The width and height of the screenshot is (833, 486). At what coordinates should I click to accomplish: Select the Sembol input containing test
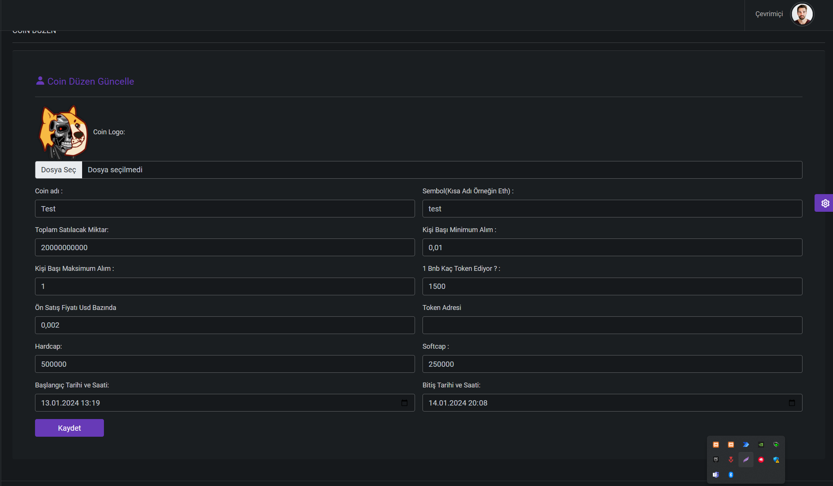(x=612, y=209)
